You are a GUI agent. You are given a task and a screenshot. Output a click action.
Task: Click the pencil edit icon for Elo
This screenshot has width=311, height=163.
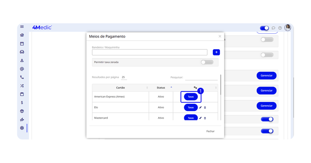point(200,107)
